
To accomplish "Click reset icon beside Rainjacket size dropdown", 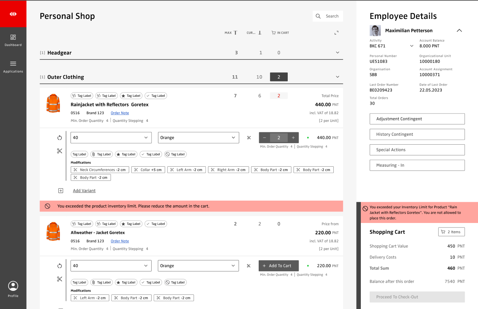I will [60, 138].
